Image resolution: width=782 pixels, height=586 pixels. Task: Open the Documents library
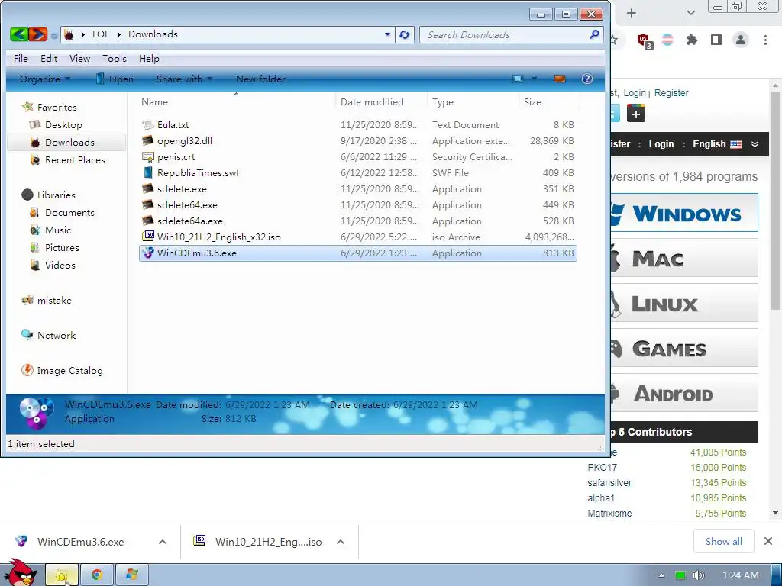click(x=69, y=213)
